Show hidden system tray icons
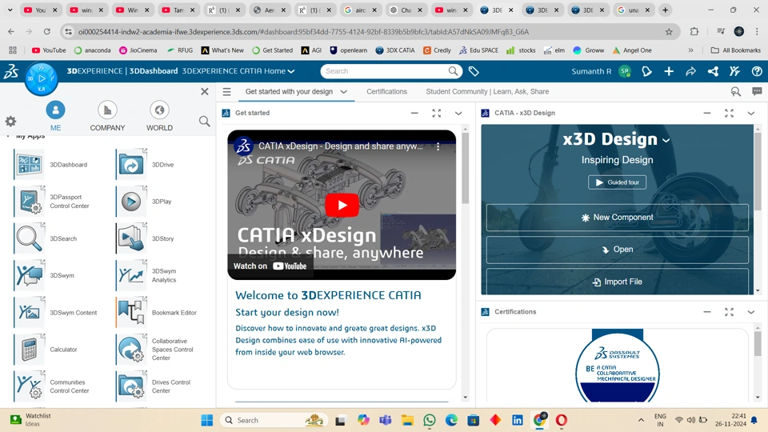The height and width of the screenshot is (432, 768). [641, 420]
